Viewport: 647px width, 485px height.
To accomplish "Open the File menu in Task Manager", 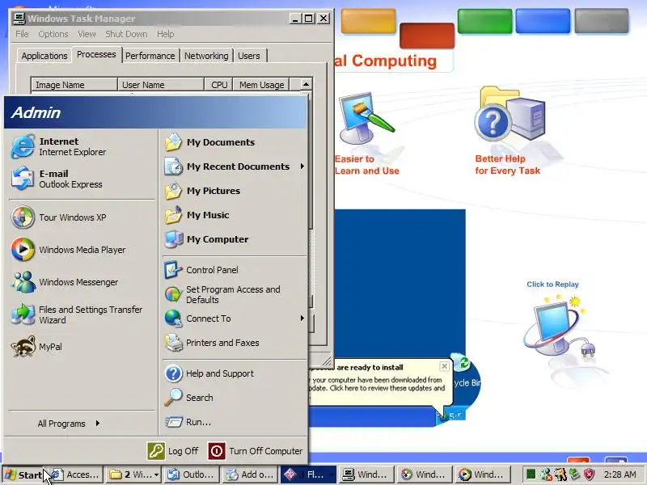I will coord(22,34).
